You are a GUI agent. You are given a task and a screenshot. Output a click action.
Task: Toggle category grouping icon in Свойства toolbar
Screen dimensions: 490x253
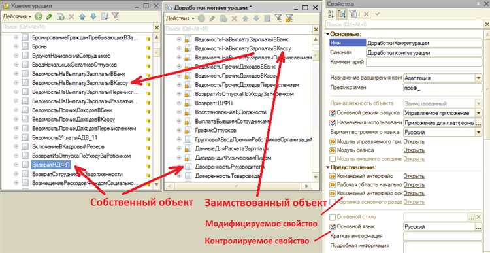coord(342,14)
